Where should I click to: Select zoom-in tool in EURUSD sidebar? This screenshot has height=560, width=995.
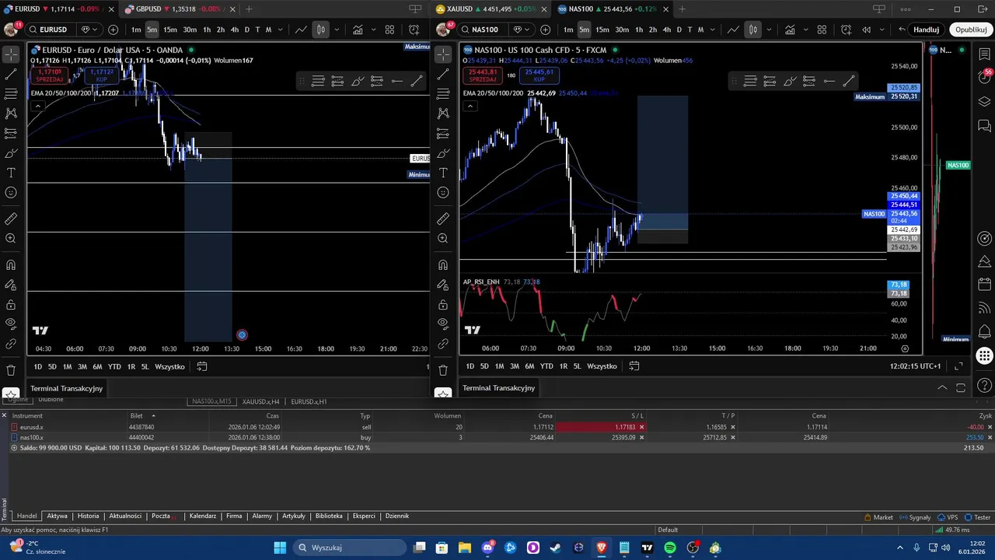point(11,239)
